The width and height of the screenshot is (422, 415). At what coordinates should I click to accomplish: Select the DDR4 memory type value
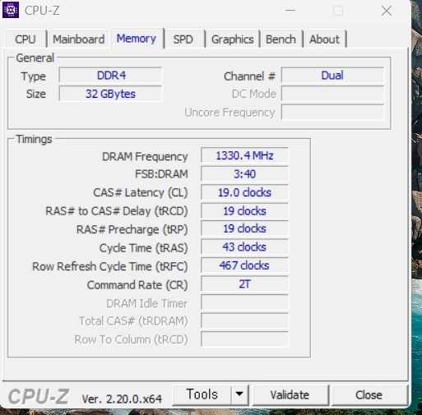110,76
